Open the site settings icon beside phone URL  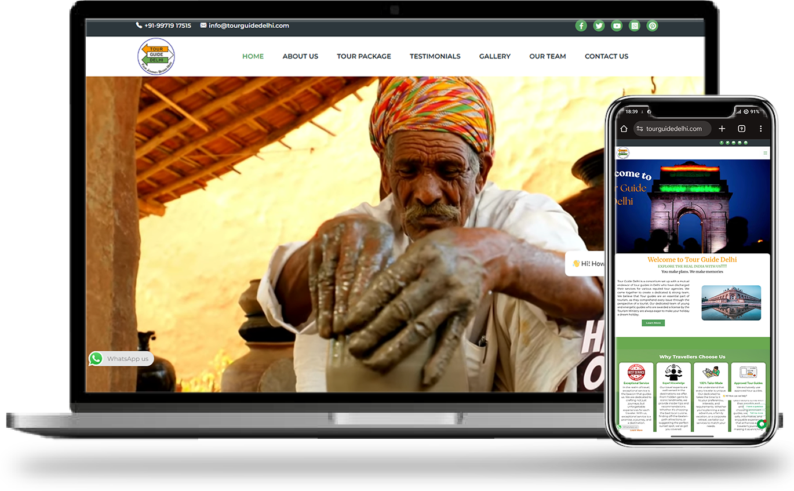tap(639, 129)
